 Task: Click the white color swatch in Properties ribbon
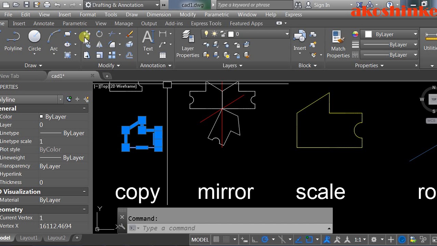pyautogui.click(x=368, y=34)
